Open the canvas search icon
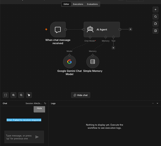Screen dimensions: 161x146 click(x=155, y=17)
